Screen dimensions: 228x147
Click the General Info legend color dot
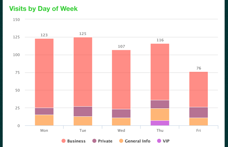[122, 141]
